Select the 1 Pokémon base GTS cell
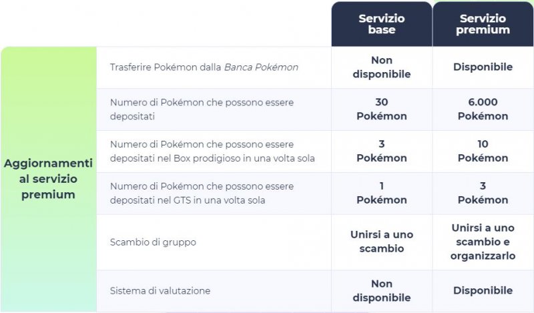Image resolution: width=534 pixels, height=313 pixels. (x=381, y=194)
